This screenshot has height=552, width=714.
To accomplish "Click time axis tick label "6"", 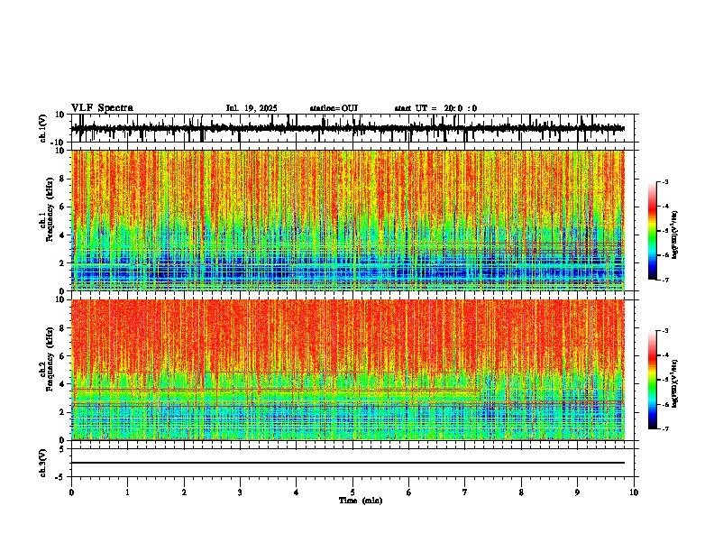I will point(409,492).
